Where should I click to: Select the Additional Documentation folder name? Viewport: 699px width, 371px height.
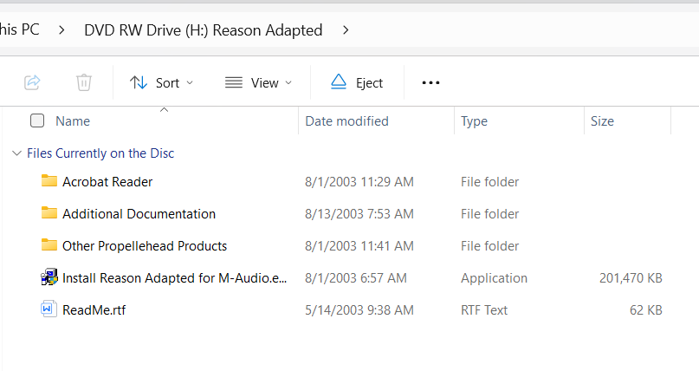tap(139, 214)
